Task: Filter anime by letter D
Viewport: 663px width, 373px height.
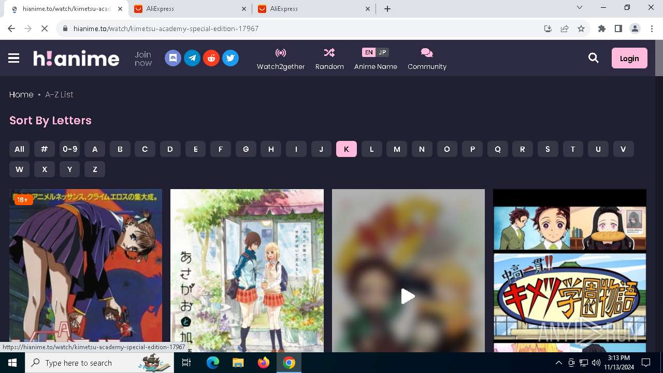Action: coord(170,149)
